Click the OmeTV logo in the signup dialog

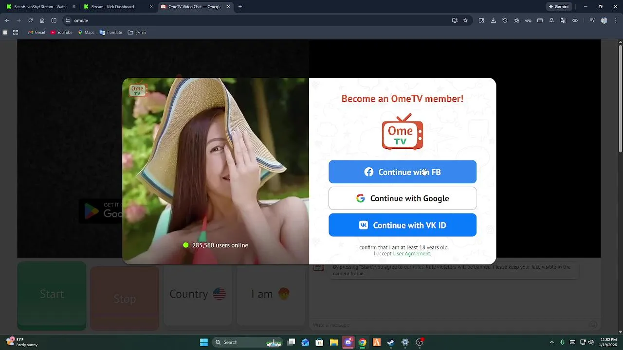point(403,132)
